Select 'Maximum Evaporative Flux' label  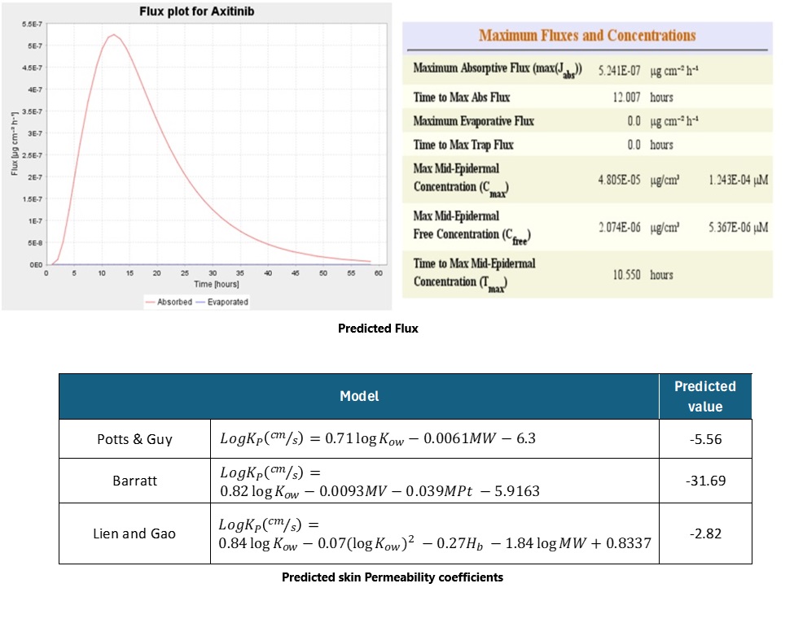coord(473,121)
